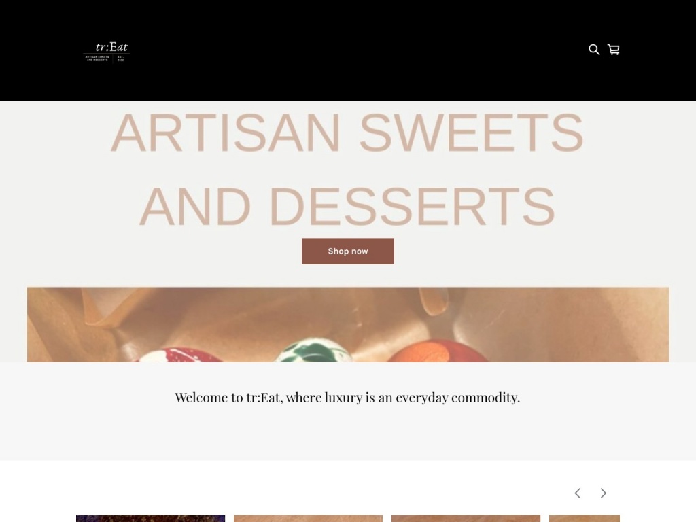Select the dark purple first product thumbnail
Viewport: 696px width, 522px height.
(x=150, y=519)
